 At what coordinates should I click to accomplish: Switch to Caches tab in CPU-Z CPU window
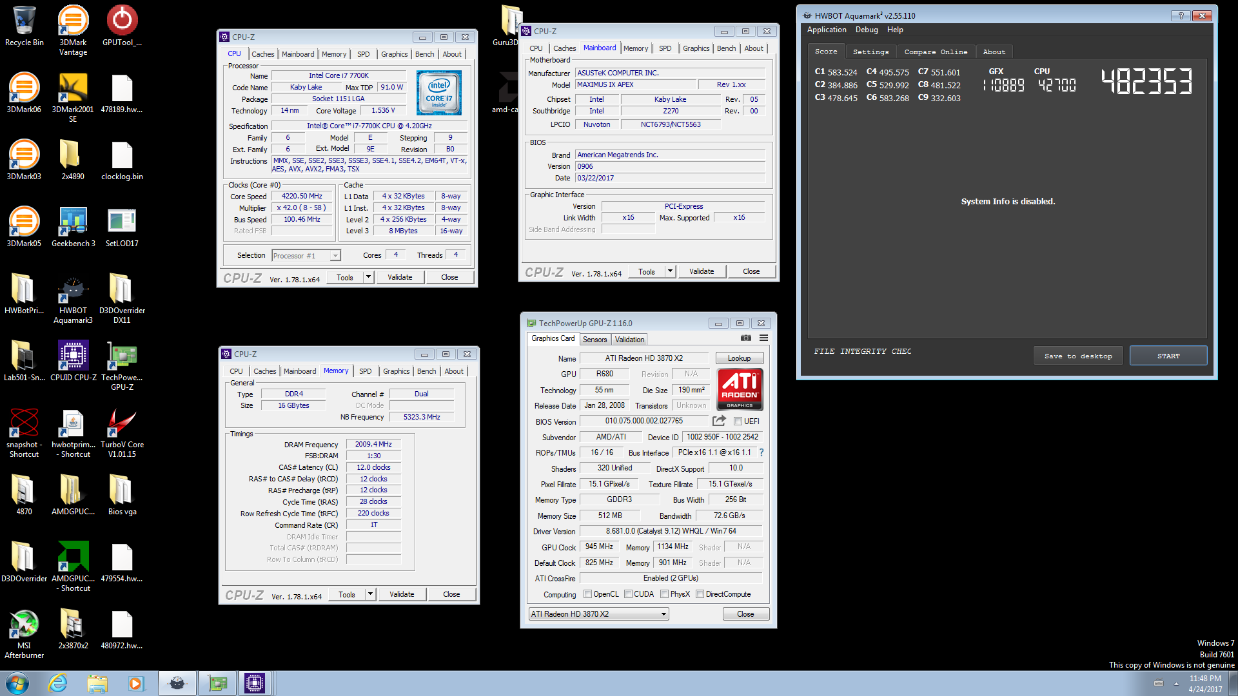pyautogui.click(x=262, y=54)
